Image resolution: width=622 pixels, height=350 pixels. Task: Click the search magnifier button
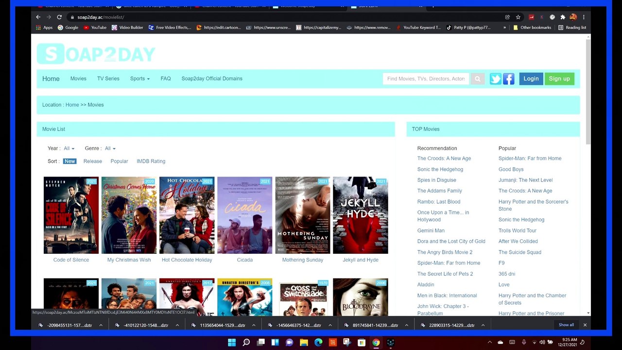click(x=477, y=79)
